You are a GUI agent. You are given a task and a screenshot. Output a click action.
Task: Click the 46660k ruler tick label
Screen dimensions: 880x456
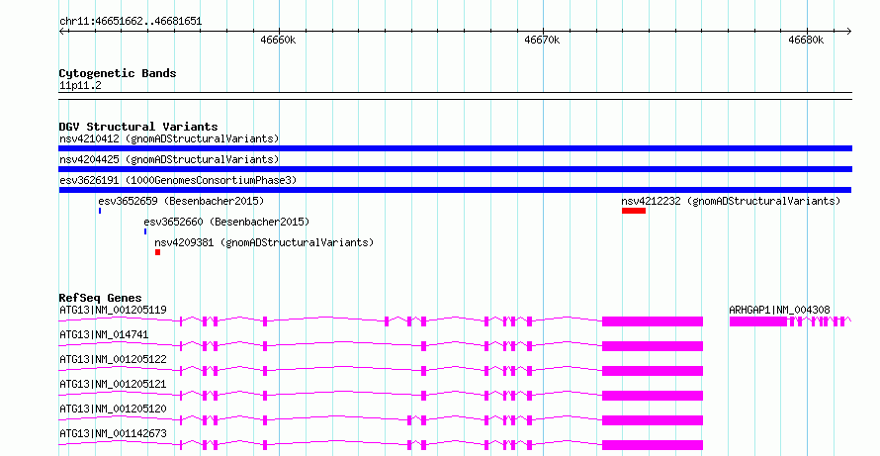click(278, 40)
